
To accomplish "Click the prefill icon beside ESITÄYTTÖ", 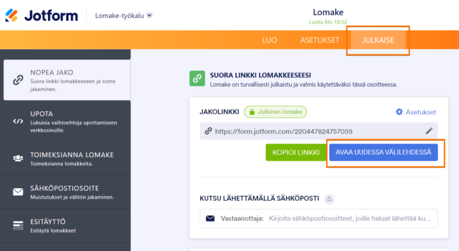I will pos(18,225).
